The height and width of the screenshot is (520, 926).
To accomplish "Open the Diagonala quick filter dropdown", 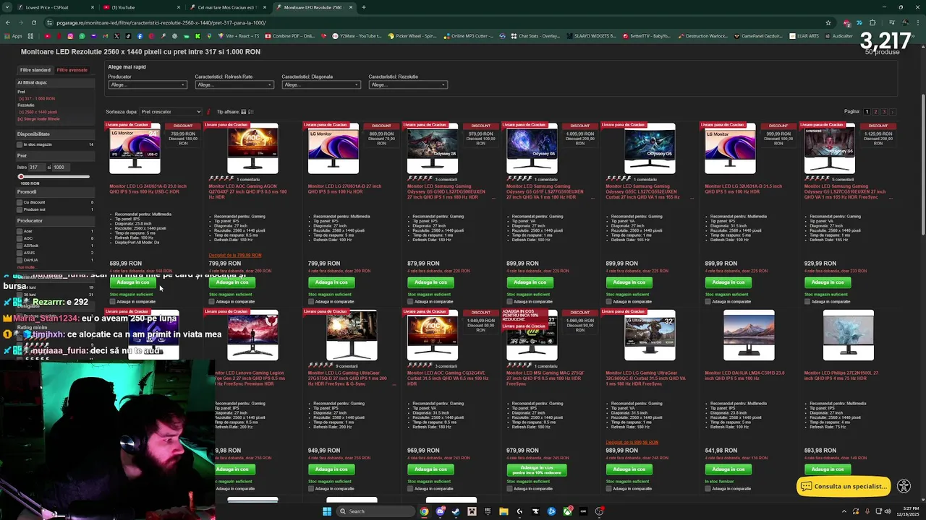I will tap(320, 84).
